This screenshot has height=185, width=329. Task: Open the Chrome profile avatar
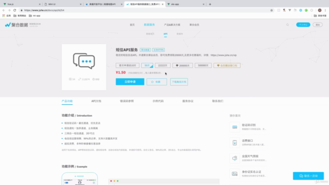pyautogui.click(x=320, y=10)
